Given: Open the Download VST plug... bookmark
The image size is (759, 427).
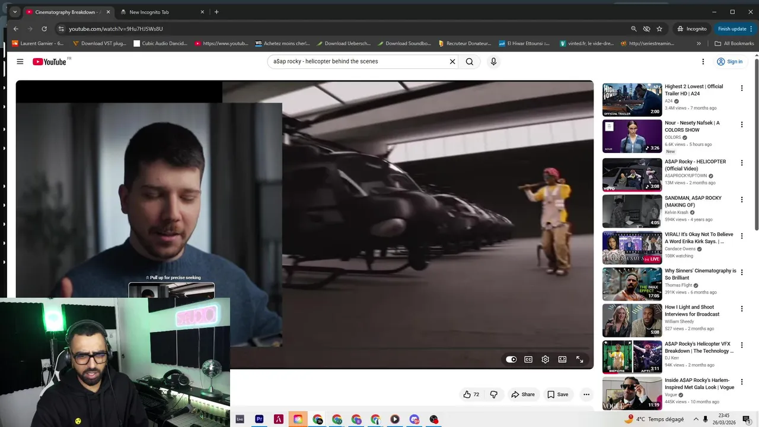Looking at the screenshot, I should (x=99, y=43).
